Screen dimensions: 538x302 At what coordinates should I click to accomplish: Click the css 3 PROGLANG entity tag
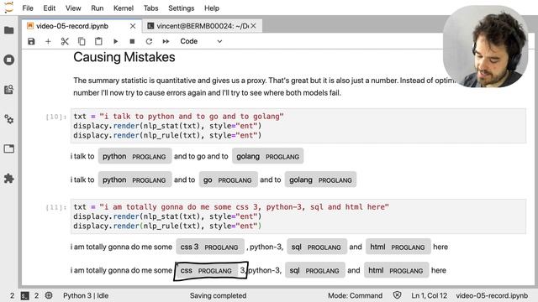point(210,247)
